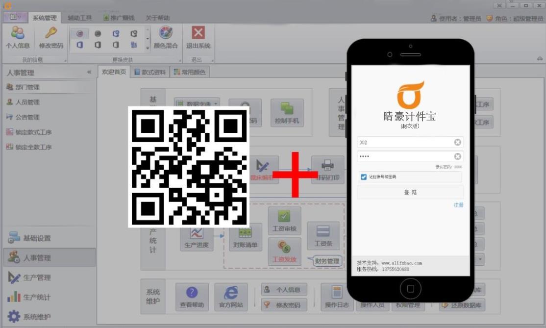546x328 pixels.
Task: Open the 关于帮助 ribbon tab
Action: point(157,18)
